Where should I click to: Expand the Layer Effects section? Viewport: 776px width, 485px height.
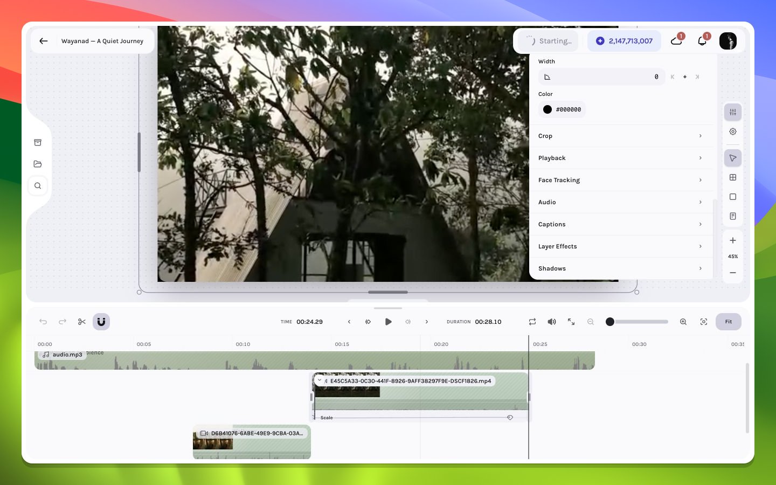pyautogui.click(x=621, y=246)
